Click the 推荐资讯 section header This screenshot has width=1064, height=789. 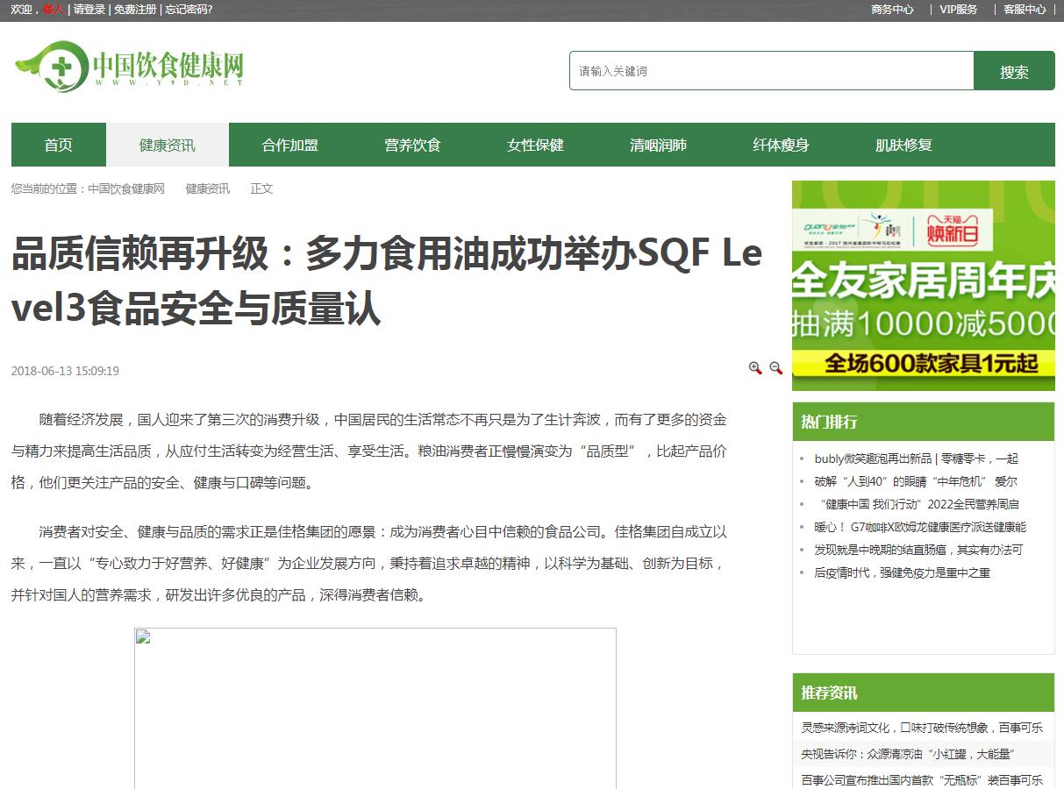[x=829, y=693]
